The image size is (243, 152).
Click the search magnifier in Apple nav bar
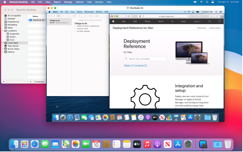(209, 21)
